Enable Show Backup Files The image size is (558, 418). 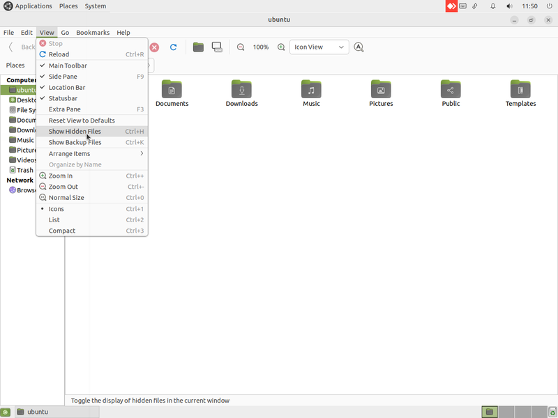tap(92, 142)
